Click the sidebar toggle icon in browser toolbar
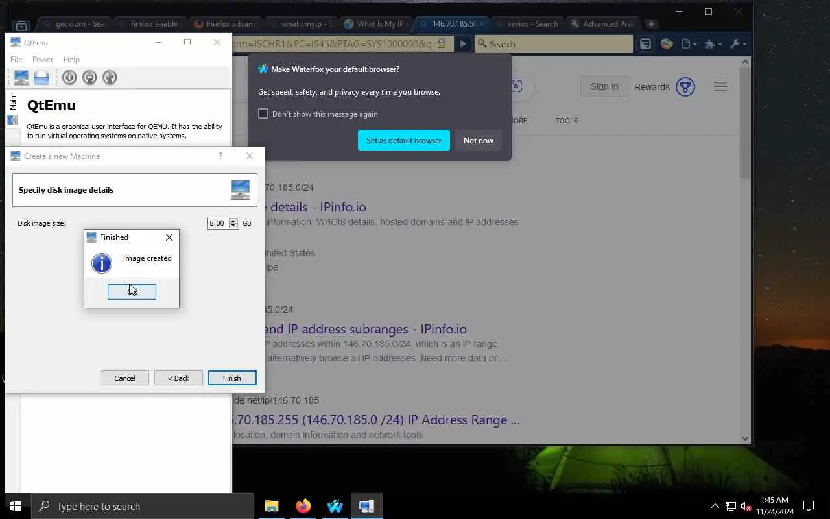 click(645, 44)
